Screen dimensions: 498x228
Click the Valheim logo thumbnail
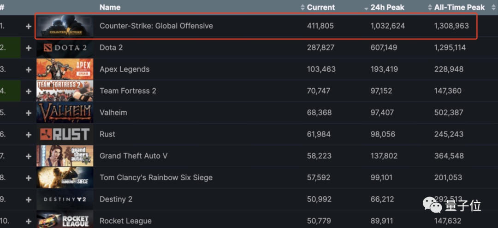click(65, 113)
